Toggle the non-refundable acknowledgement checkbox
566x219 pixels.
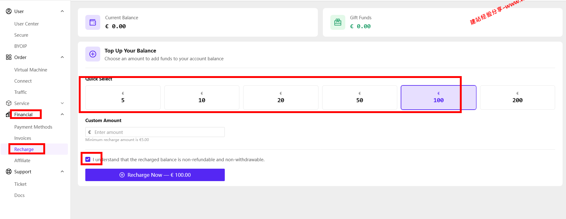(x=88, y=159)
